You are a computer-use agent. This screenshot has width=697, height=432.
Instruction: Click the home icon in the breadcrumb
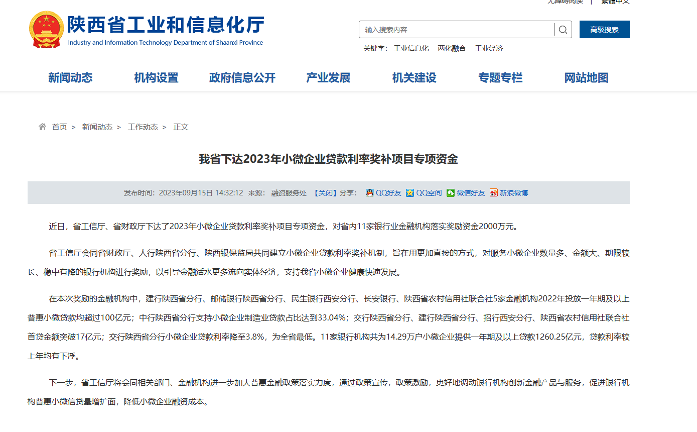click(x=42, y=127)
